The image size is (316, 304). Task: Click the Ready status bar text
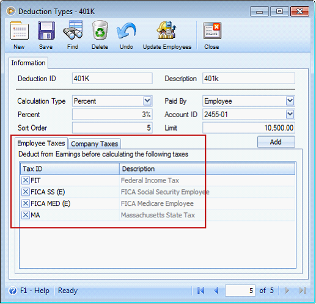68,291
